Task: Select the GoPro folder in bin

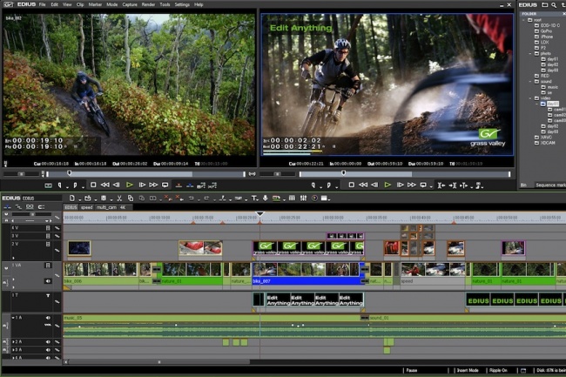Action: coord(546,31)
